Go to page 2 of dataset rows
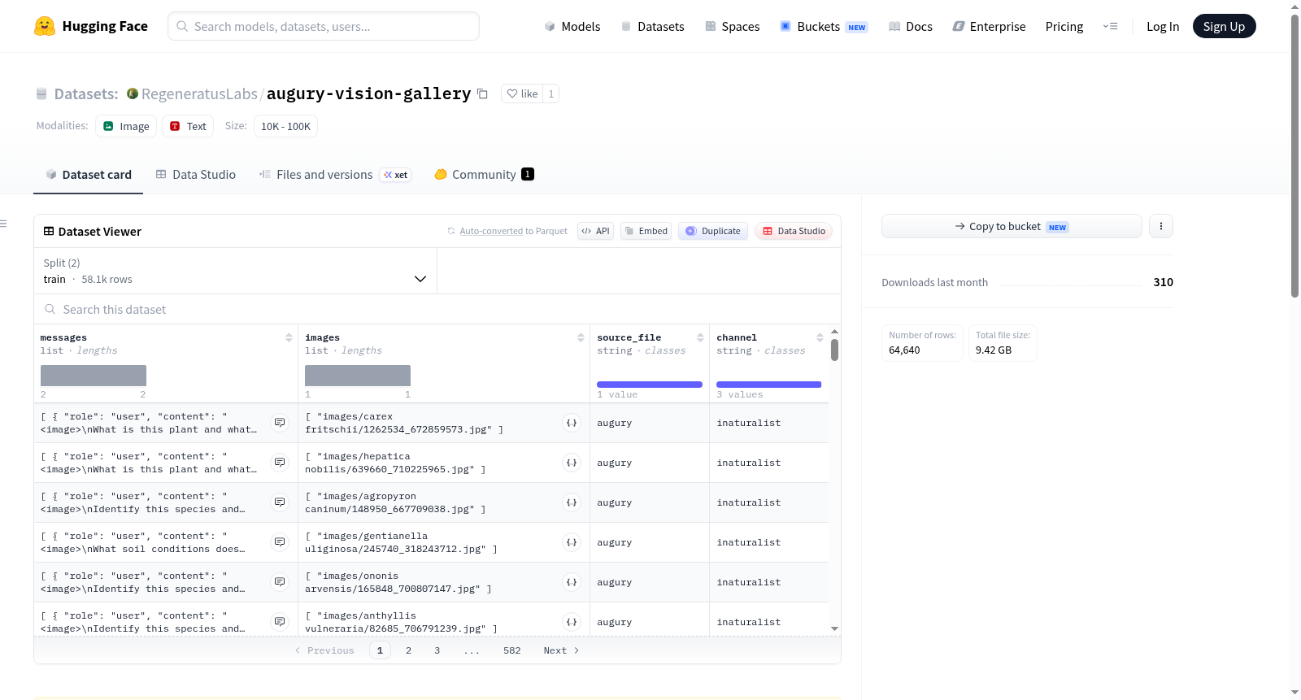The height and width of the screenshot is (700, 1301). (x=408, y=650)
